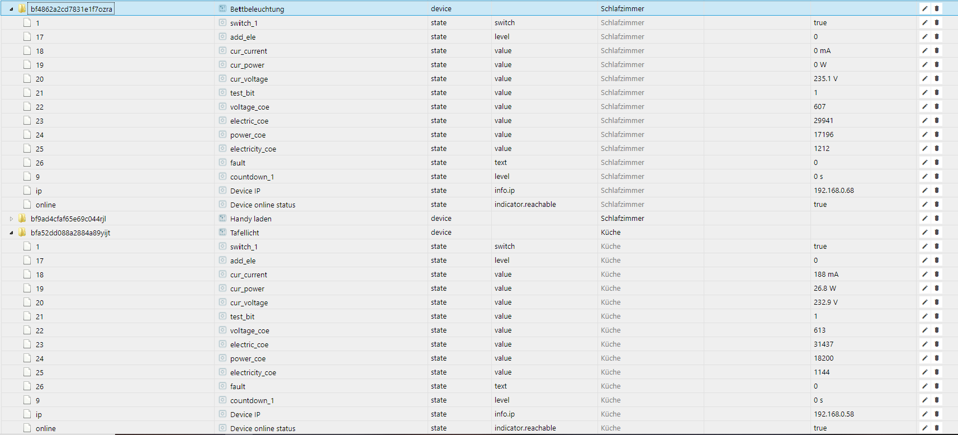Click the device icon beside Tafellicht
Screen dimensions: 958x435
coord(222,233)
